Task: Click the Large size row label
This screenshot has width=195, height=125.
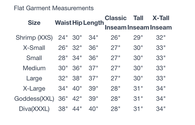Action: [x=34, y=78]
